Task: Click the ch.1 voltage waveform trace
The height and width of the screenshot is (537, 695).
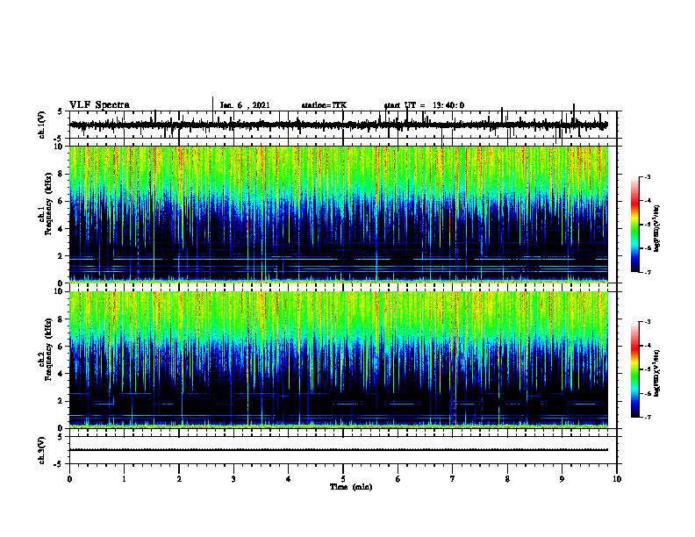Action: coord(339,125)
